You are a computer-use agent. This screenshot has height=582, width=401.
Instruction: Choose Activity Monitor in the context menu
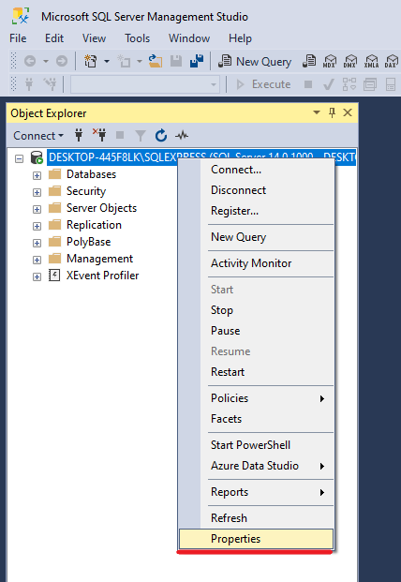(257, 263)
